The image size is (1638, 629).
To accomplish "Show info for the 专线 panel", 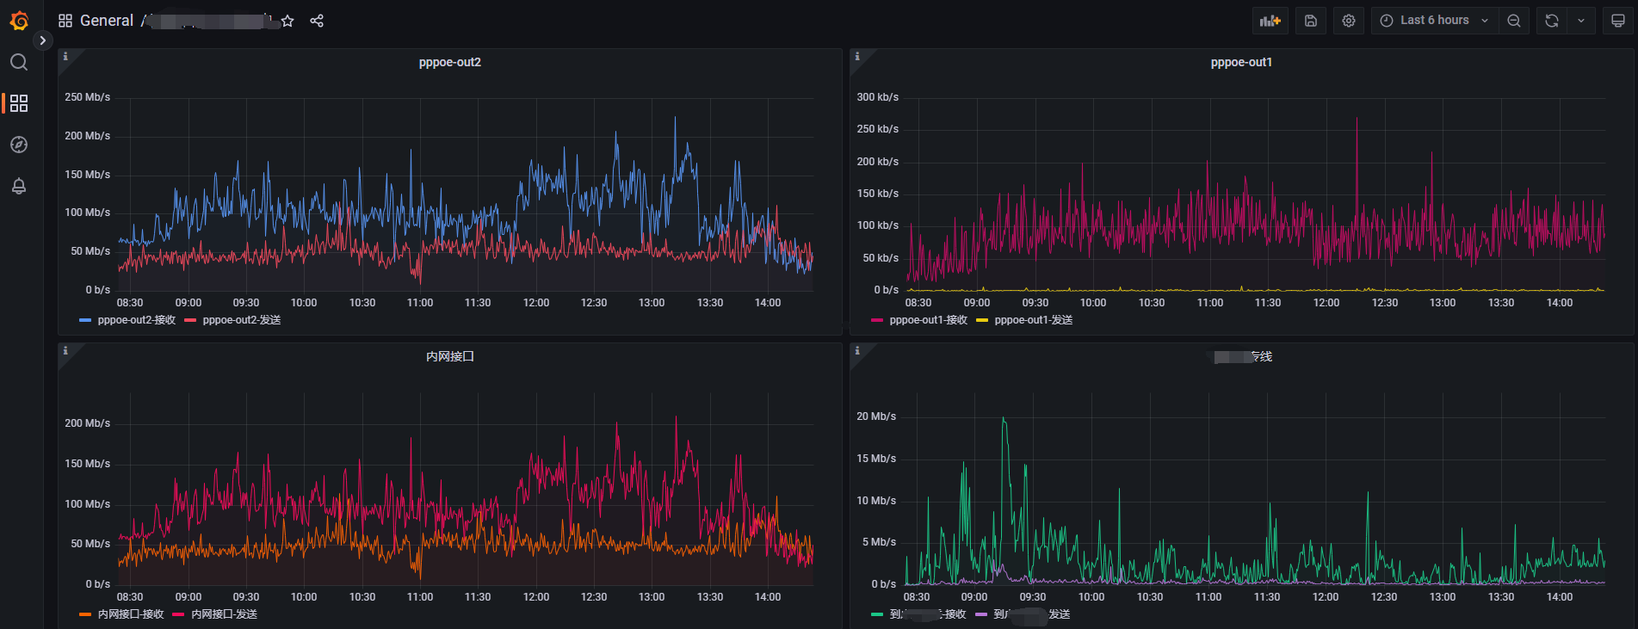I will (857, 351).
